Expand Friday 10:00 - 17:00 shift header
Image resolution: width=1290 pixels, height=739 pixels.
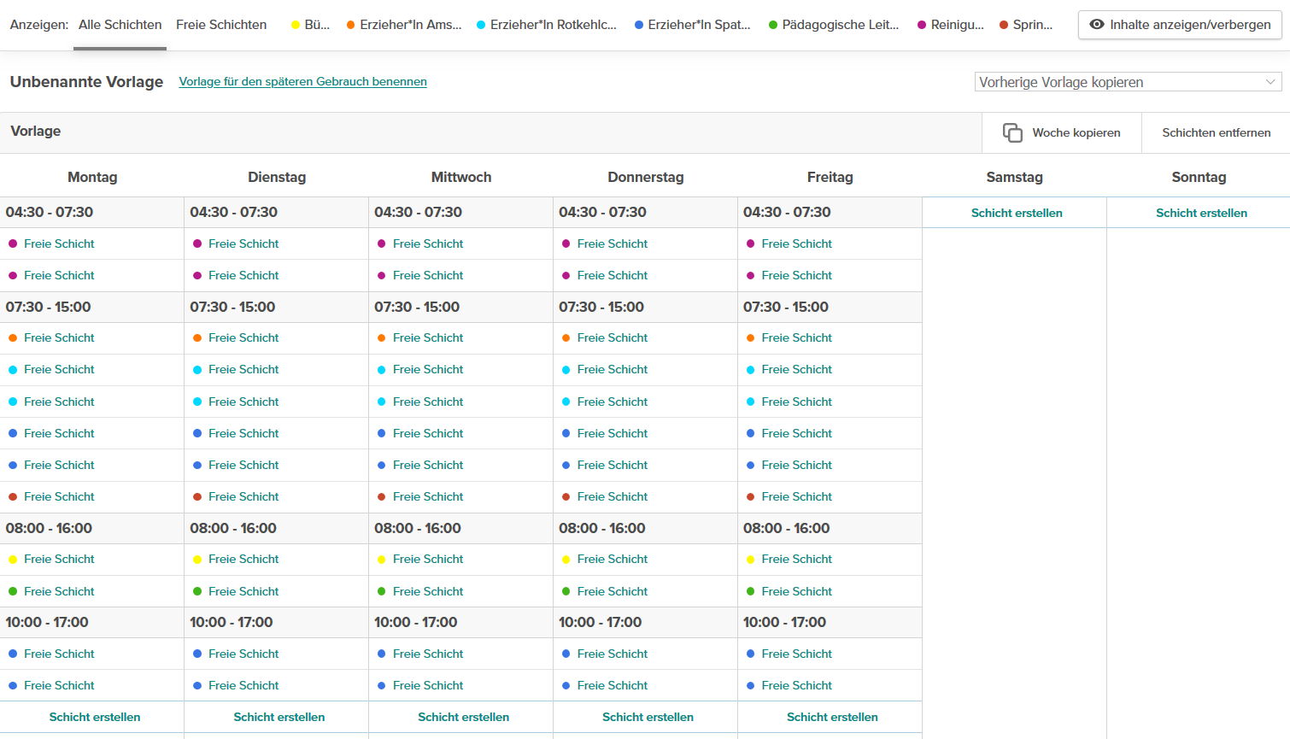click(784, 622)
